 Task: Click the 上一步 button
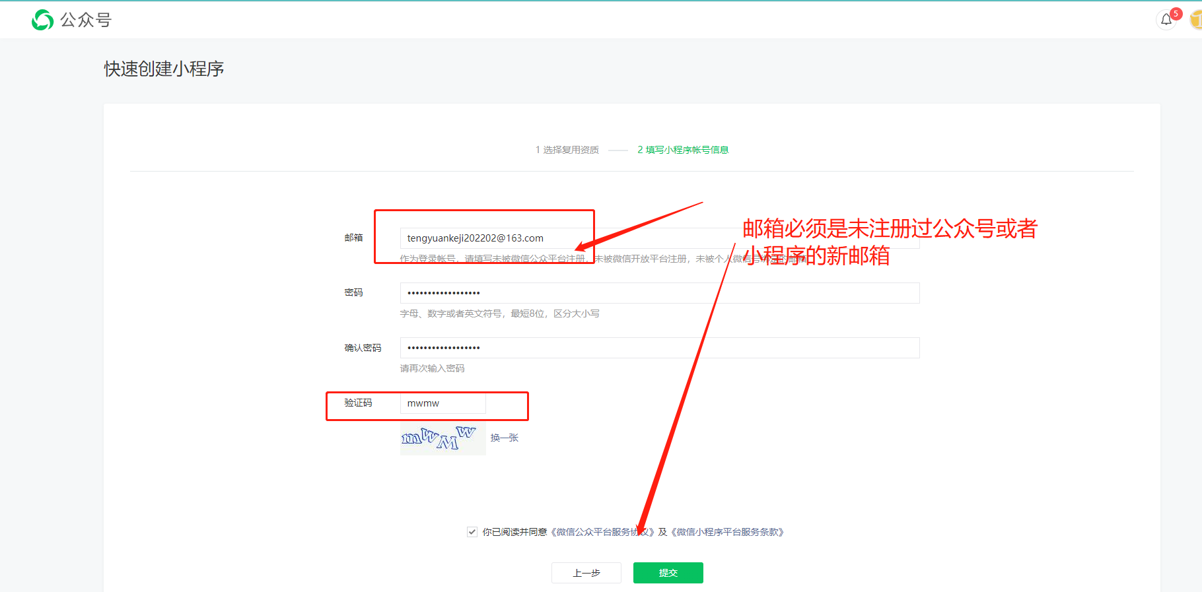586,573
